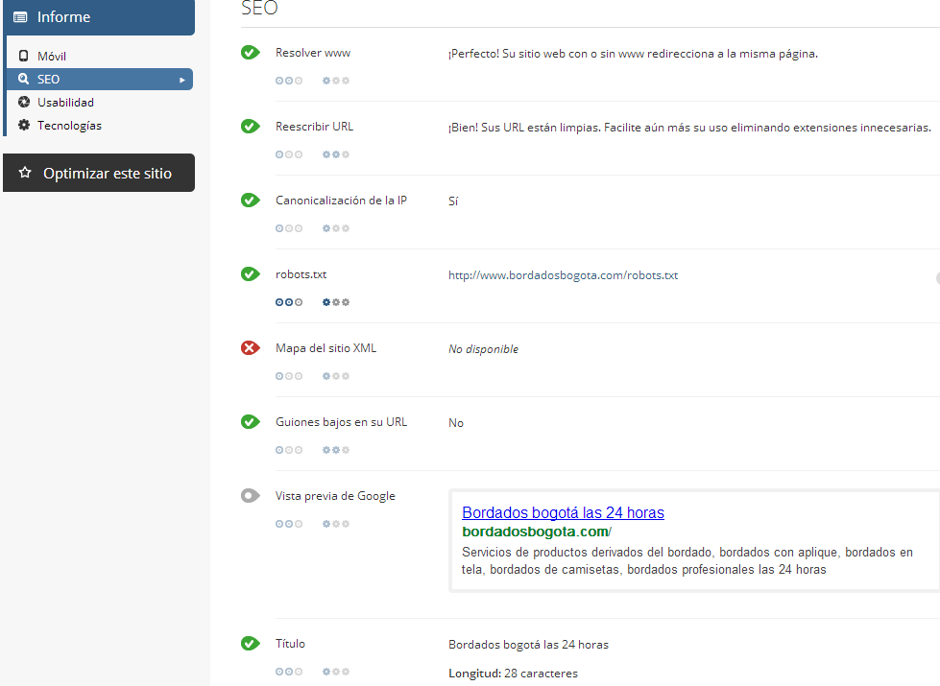Screen dimensions: 940x686
Task: Click green check icon for robots.txt
Action: coord(250,273)
